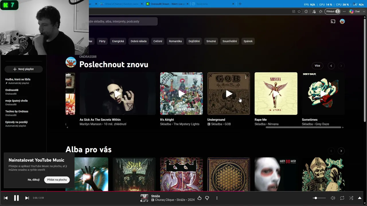
Task: Open the Marilyn Manson white-face album cover
Action: 276,174
